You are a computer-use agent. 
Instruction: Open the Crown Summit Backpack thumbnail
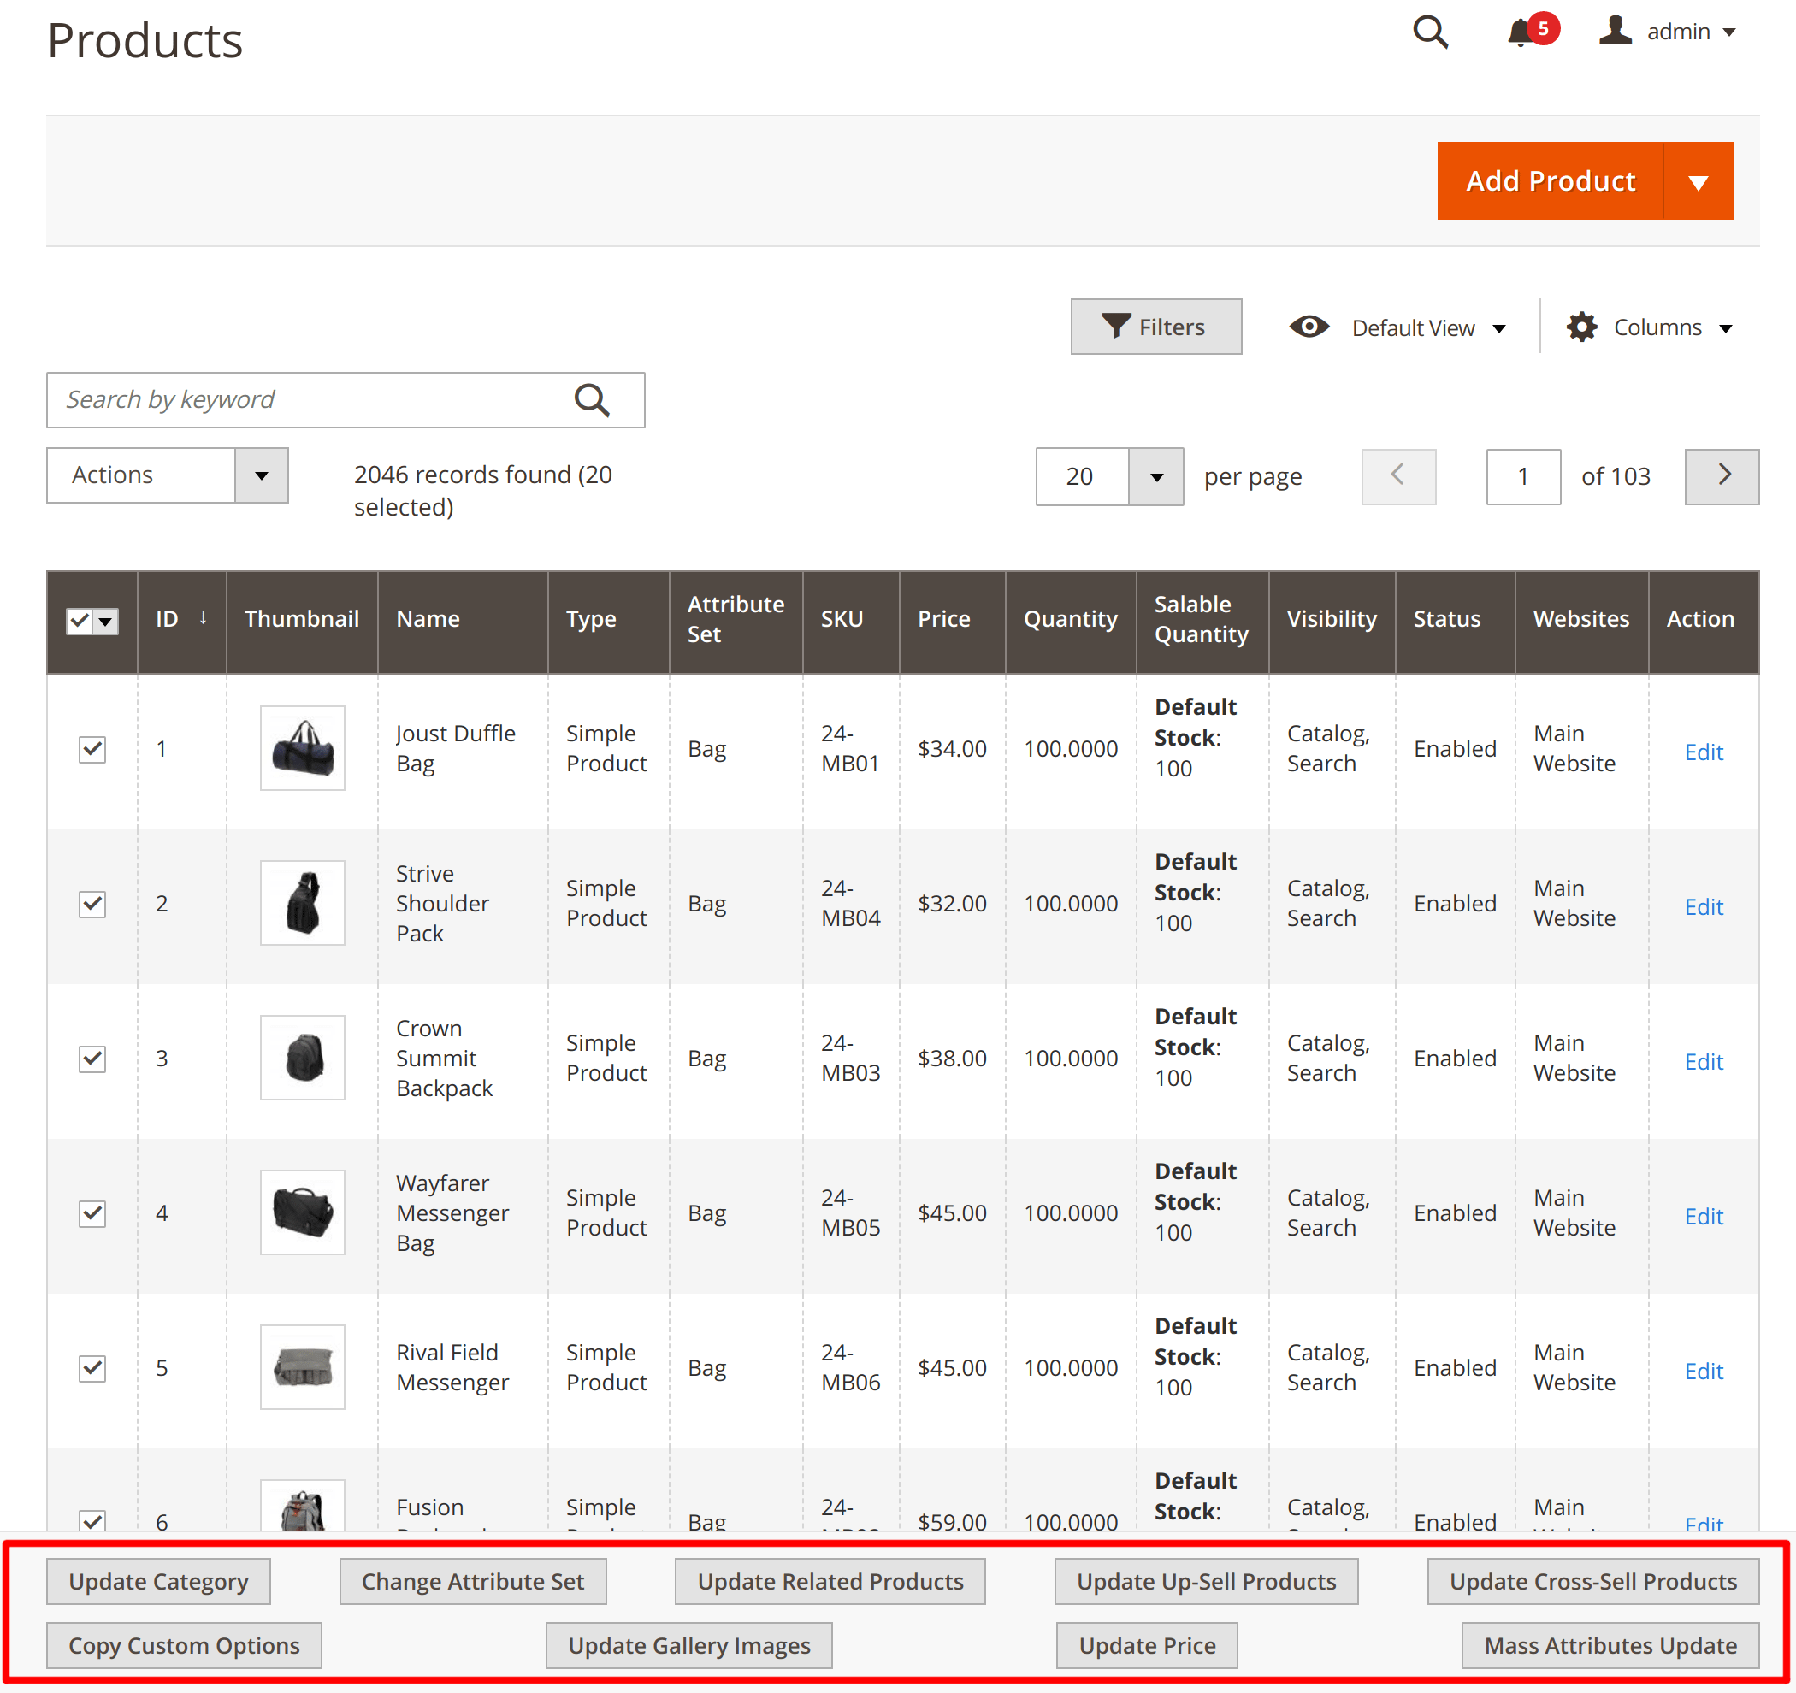(303, 1057)
